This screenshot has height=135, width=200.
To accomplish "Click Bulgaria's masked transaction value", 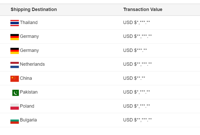I will pyautogui.click(x=137, y=120).
